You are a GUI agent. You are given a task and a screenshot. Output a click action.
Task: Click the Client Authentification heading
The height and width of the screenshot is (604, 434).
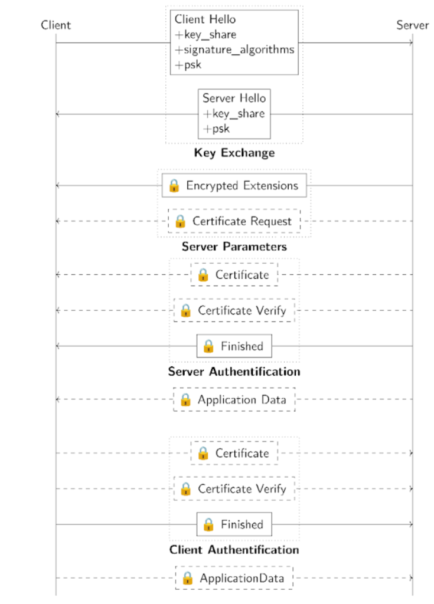point(234,550)
